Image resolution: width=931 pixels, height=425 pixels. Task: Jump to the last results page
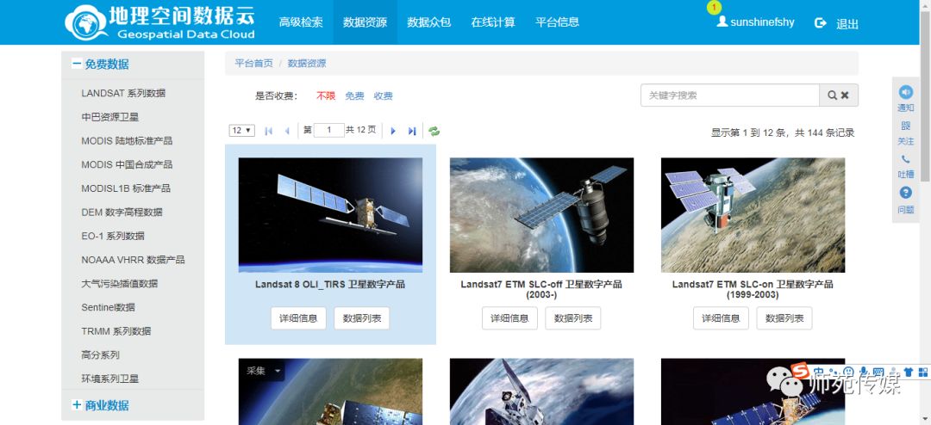point(412,131)
